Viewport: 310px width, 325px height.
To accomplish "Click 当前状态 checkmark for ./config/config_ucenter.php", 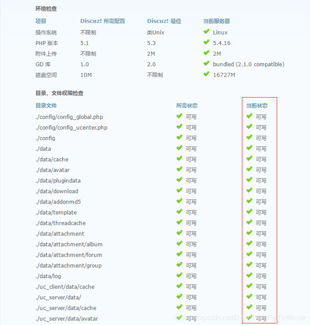I will pos(249,127).
